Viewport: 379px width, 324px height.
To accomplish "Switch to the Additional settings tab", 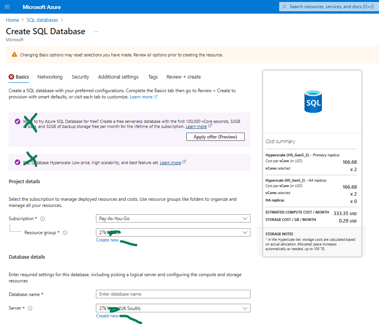I will (118, 77).
